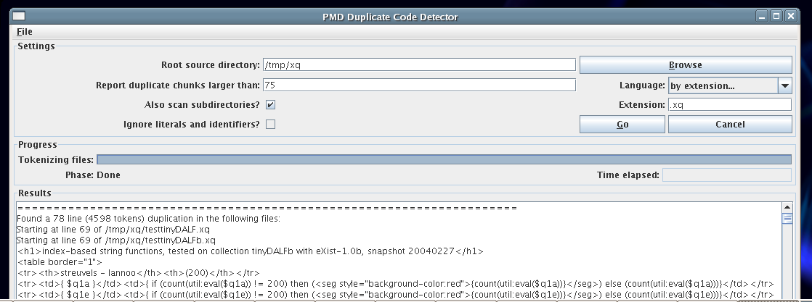
Task: Click the results scrollbar up arrow
Action: (787, 208)
